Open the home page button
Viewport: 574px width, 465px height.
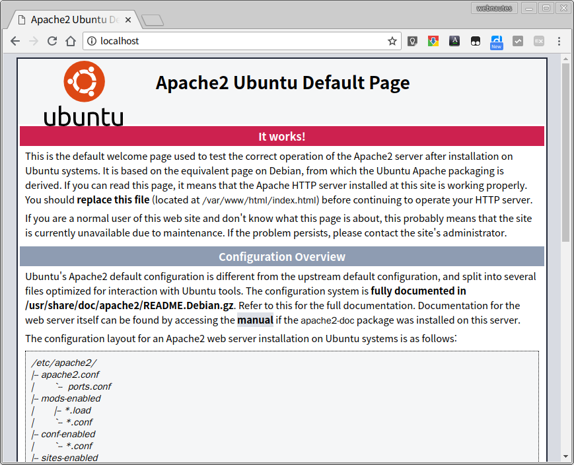71,41
